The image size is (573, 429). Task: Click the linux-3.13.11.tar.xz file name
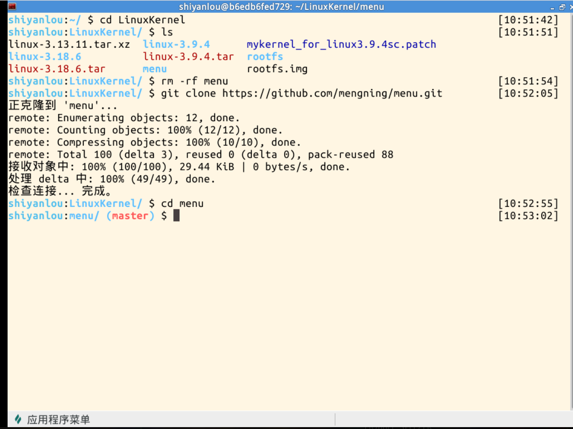[69, 45]
